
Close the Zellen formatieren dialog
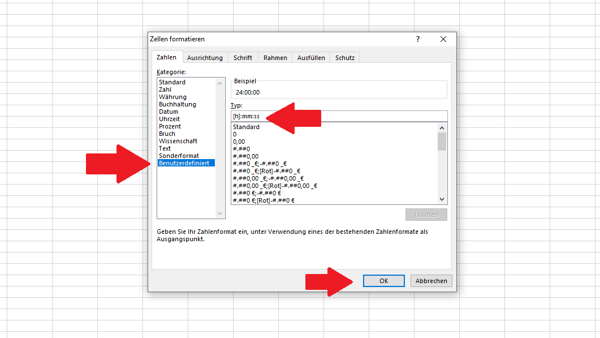[x=443, y=39]
